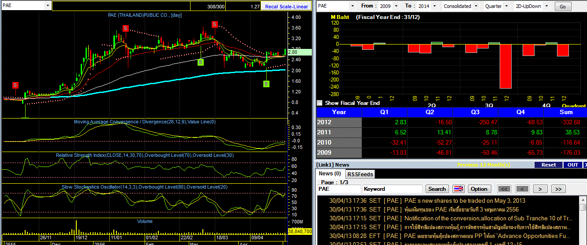Click the -332.68 Sum cell

pyautogui.click(x=565, y=122)
